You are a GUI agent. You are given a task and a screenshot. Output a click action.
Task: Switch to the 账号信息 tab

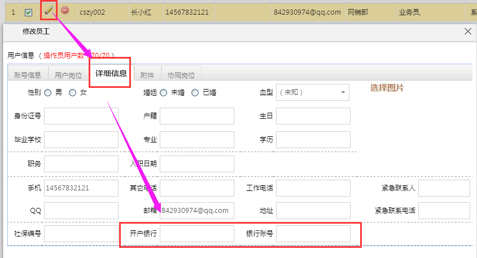pos(27,75)
